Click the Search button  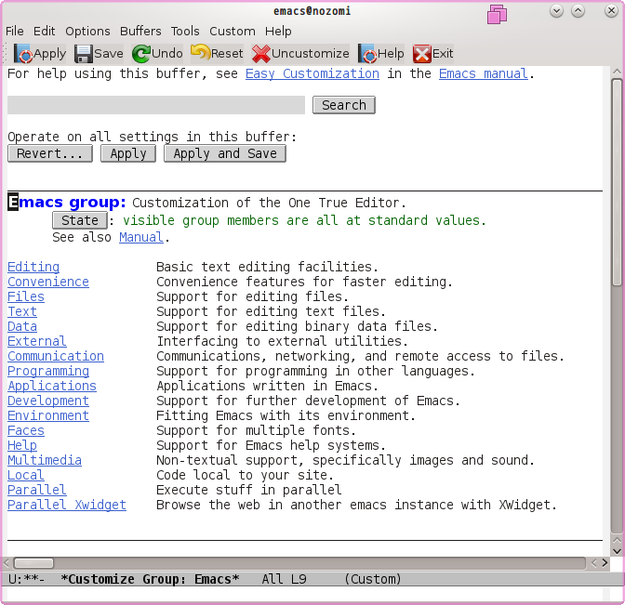[x=343, y=105]
